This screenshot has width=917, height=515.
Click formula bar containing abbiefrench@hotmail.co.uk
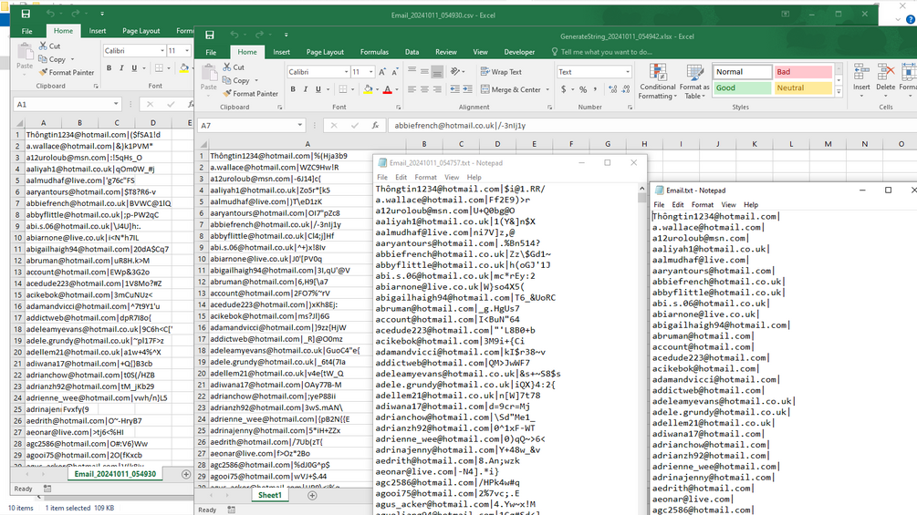pos(652,126)
